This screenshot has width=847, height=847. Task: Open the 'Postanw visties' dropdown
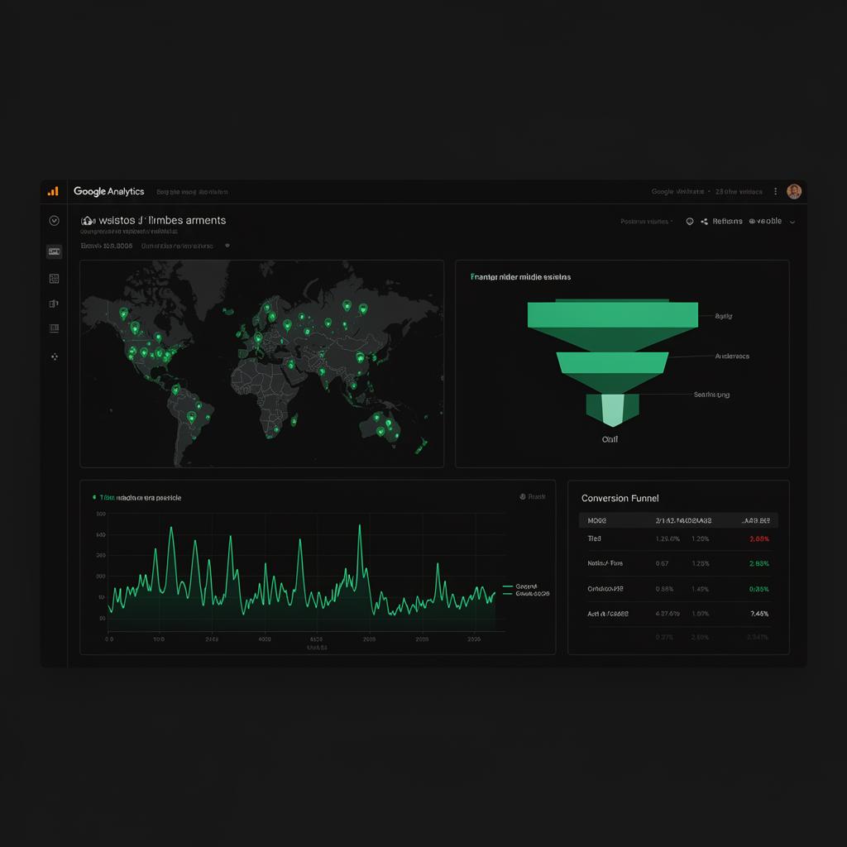pos(646,222)
